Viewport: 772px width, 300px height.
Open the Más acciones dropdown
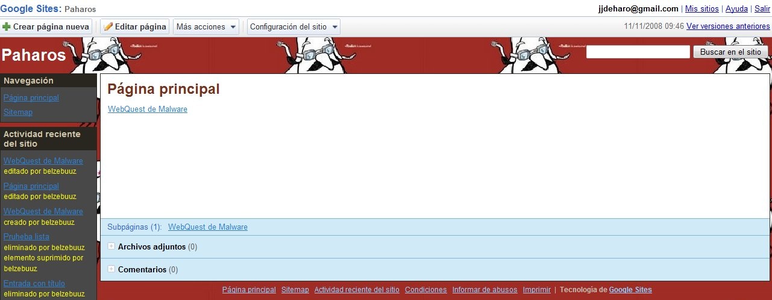coord(206,27)
